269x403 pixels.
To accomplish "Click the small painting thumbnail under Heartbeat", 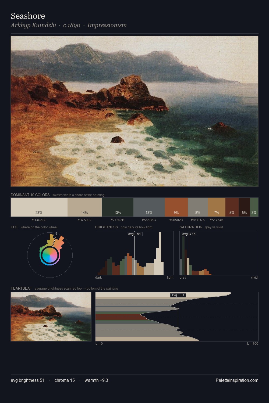I will (x=51, y=317).
